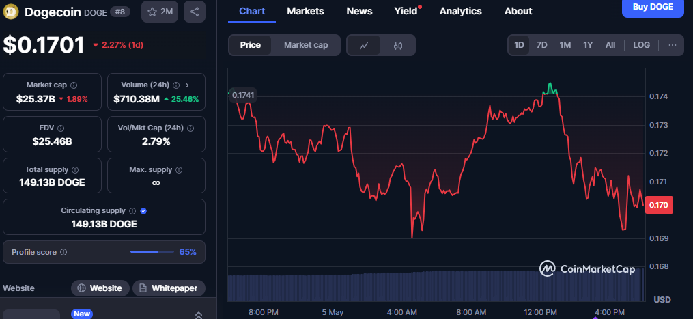The image size is (693, 319).
Task: Show Market cap info tooltip icon
Action: click(74, 85)
